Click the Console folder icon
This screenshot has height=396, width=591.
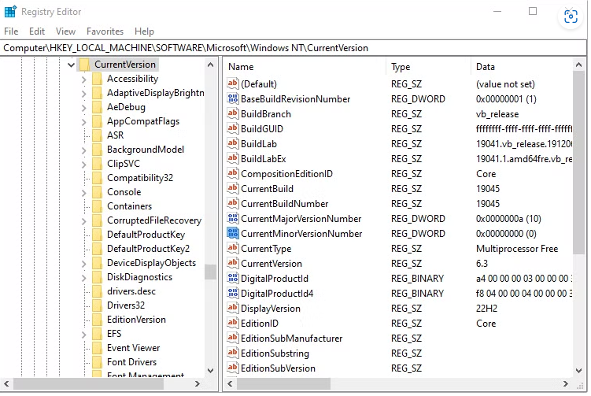point(98,192)
